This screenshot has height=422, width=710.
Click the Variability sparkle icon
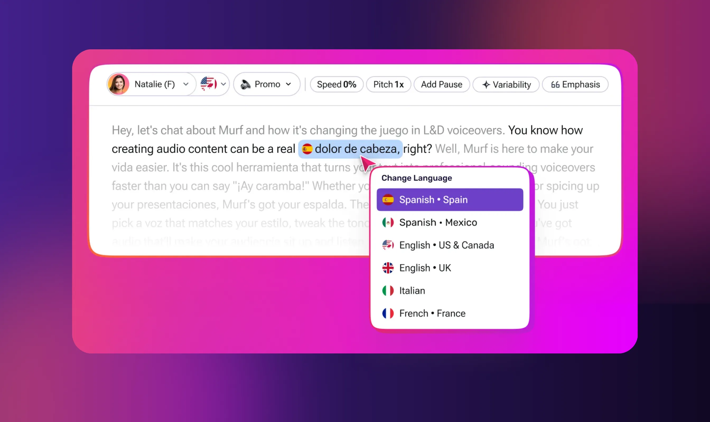point(486,84)
